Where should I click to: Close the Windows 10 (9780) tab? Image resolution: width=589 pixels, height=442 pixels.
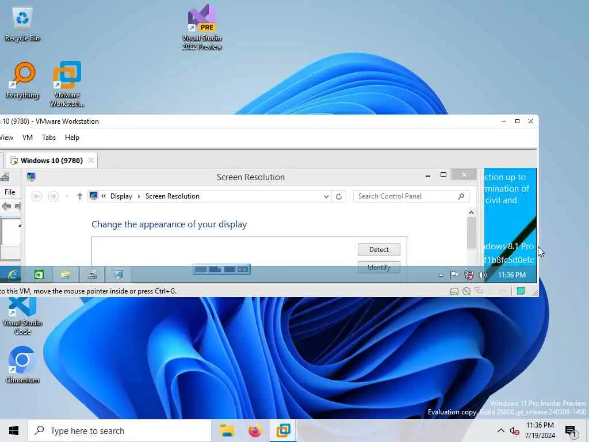(x=91, y=161)
